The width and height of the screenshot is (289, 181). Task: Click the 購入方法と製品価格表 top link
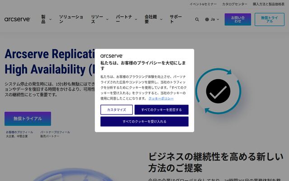tap(269, 4)
